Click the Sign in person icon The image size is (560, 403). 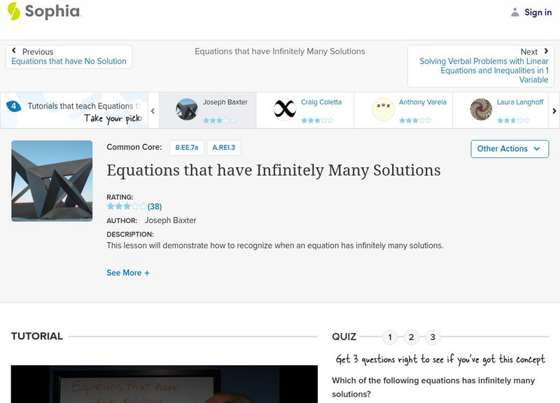point(514,11)
